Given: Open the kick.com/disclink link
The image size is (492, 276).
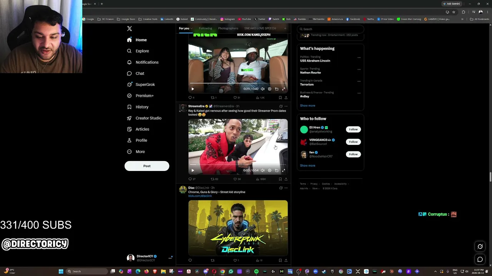Looking at the screenshot, I should [x=200, y=196].
